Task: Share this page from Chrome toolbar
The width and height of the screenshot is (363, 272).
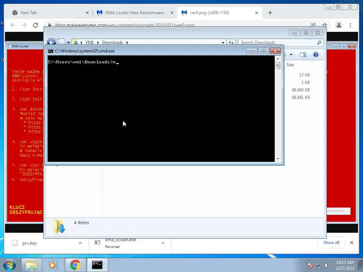Action: [x=313, y=25]
